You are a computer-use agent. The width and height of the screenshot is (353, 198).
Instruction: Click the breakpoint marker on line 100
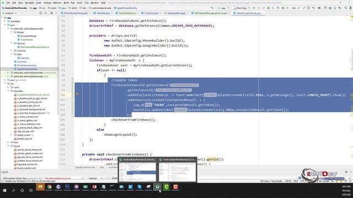(x=77, y=94)
